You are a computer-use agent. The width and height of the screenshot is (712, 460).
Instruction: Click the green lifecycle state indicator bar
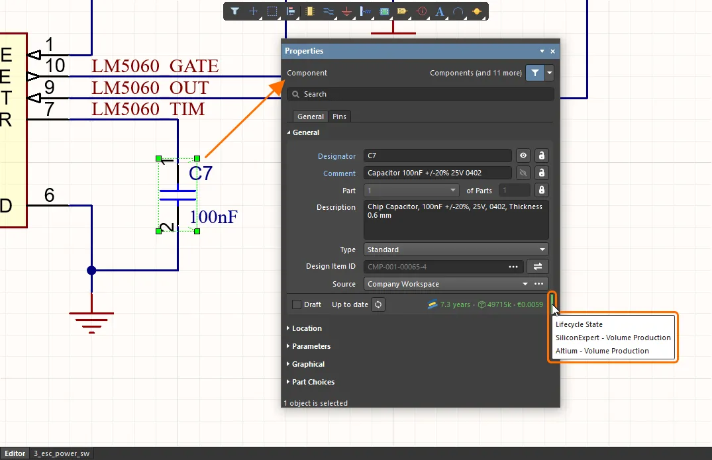[552, 299]
